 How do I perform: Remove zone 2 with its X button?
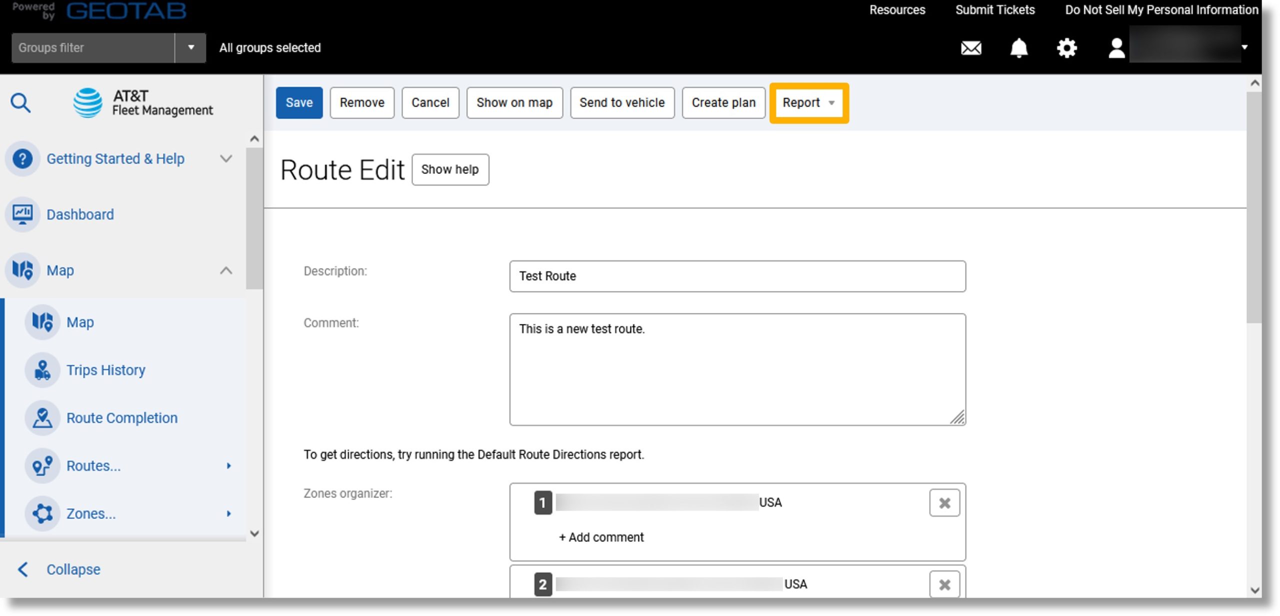[944, 584]
